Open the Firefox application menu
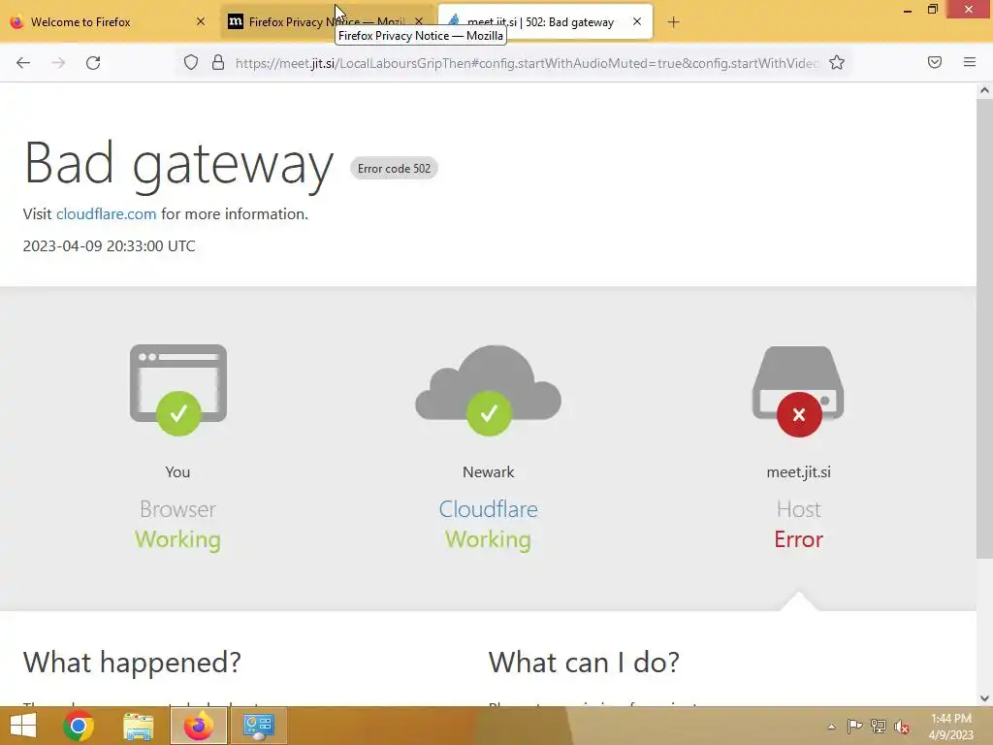This screenshot has height=745, width=993. click(970, 62)
